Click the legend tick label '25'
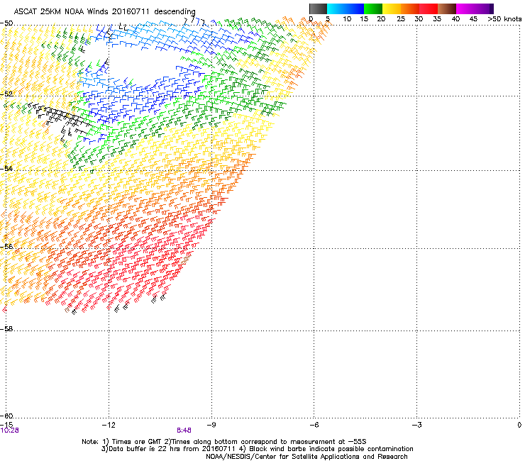This screenshot has height=461, width=525. [x=401, y=19]
